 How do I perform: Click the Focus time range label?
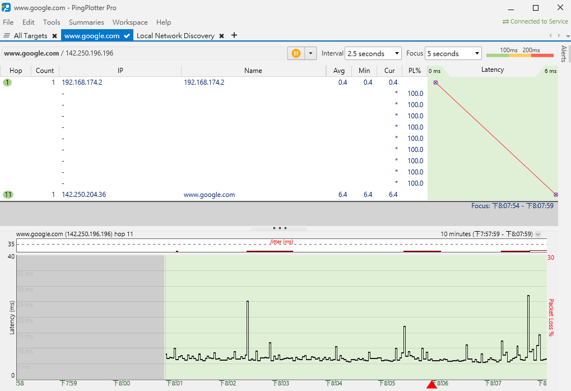[x=512, y=206]
